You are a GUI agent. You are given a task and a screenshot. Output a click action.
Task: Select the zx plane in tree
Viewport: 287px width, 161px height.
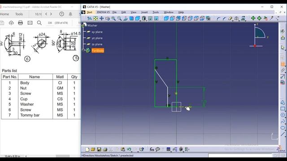97,44
